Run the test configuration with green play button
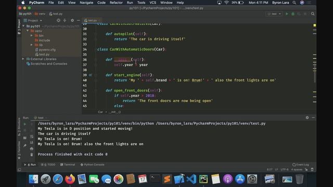This screenshot has width=333, height=187. tap(287, 14)
